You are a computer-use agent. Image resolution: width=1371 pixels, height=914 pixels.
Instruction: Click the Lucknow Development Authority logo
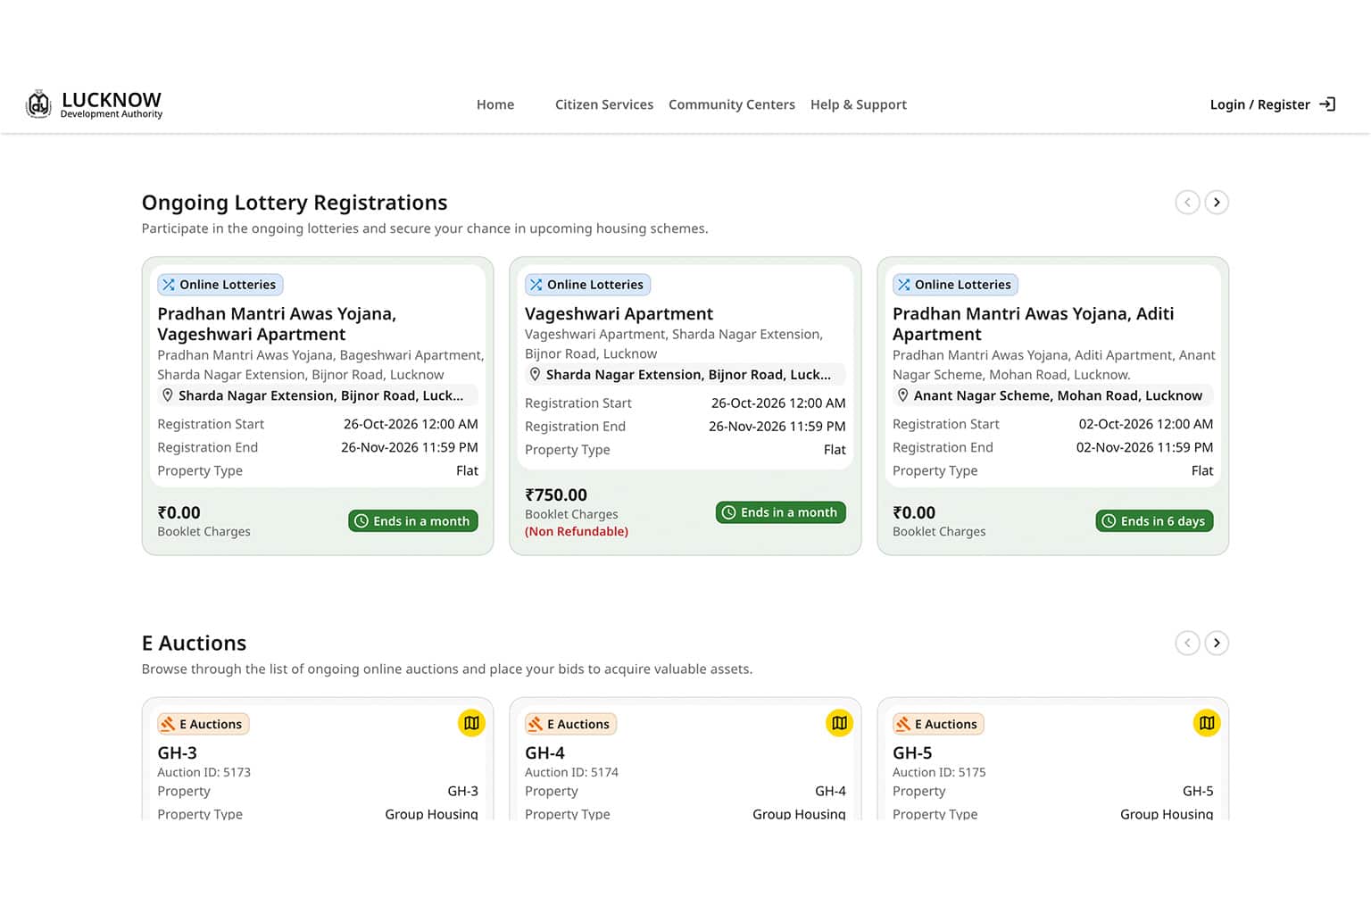[94, 104]
